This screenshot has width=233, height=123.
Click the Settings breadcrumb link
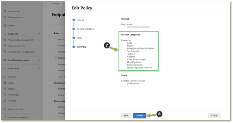coord(55,4)
